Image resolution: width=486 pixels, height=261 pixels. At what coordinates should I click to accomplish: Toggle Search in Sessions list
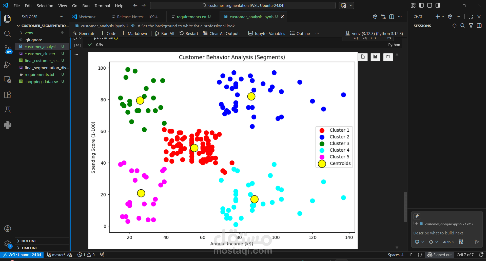pos(463,26)
